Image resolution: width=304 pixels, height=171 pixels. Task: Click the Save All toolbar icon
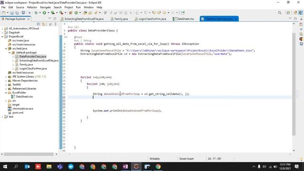coord(17,13)
